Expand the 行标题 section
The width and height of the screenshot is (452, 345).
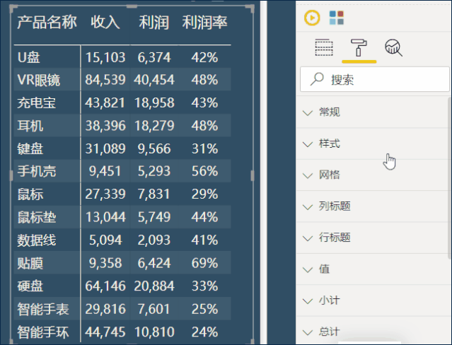[x=372, y=238]
